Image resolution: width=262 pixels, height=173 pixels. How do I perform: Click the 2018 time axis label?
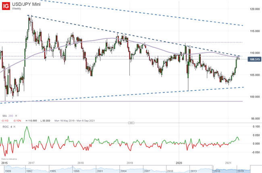click(81, 163)
